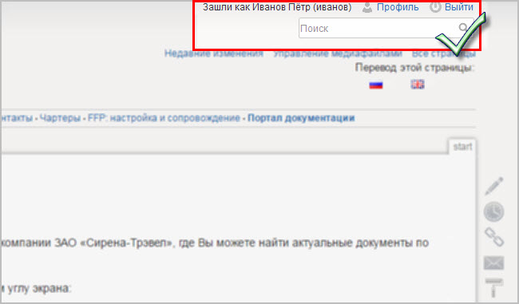The width and height of the screenshot is (519, 304).
Task: Show backlinks with chain icon
Action: pyautogui.click(x=494, y=237)
